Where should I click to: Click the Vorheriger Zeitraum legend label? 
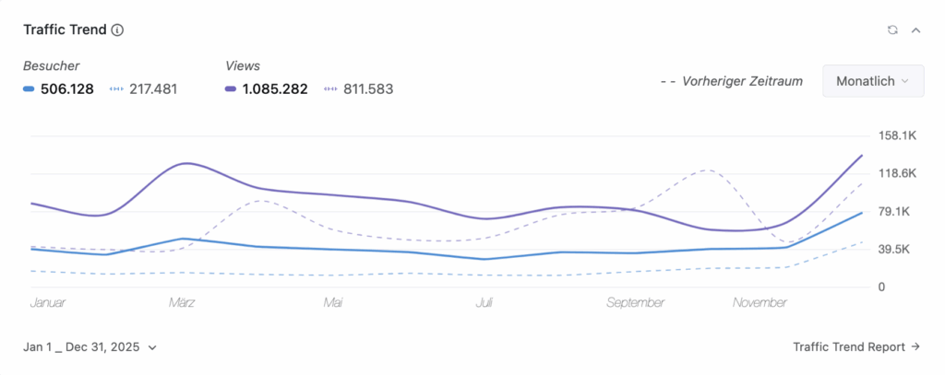pos(742,81)
